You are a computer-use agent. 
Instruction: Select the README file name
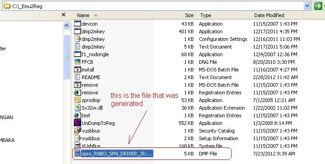pos(91,77)
